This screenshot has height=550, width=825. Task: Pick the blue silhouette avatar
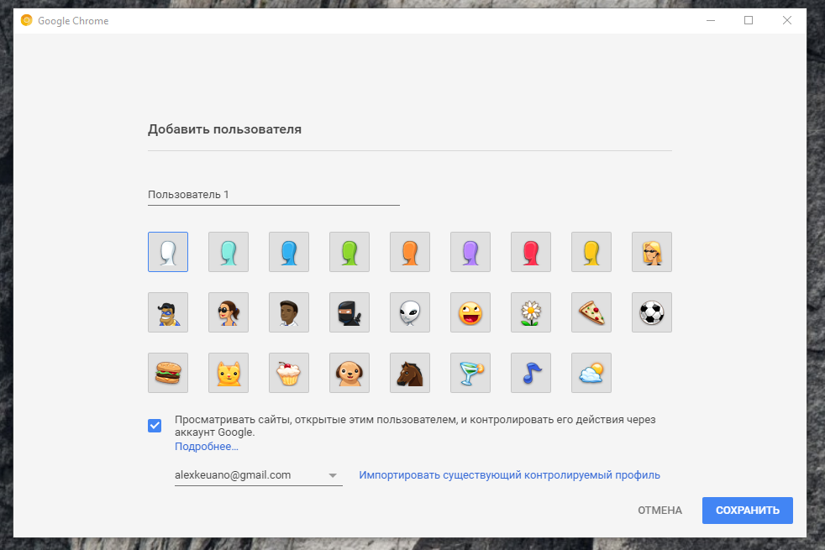[x=289, y=252]
